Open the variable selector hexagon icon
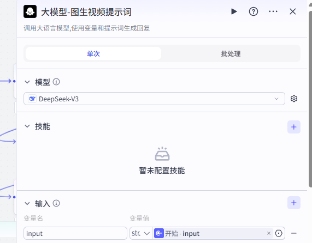The width and height of the screenshot is (312, 243). [x=279, y=233]
